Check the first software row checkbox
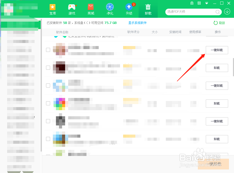The image size is (234, 173). (48, 50)
